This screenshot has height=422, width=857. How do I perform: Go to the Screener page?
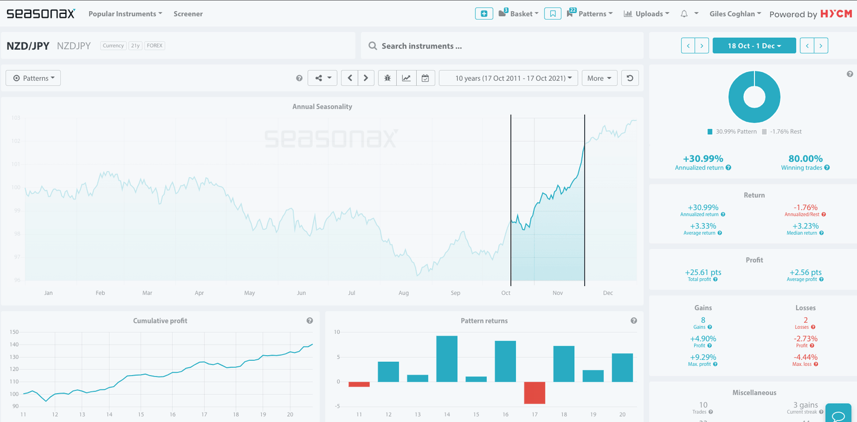188,14
